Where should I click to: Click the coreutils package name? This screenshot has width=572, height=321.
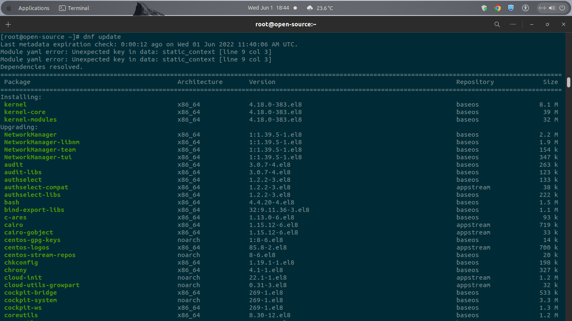pyautogui.click(x=21, y=315)
